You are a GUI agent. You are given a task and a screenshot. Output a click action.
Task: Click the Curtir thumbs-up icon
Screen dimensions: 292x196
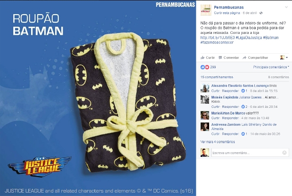(203, 58)
